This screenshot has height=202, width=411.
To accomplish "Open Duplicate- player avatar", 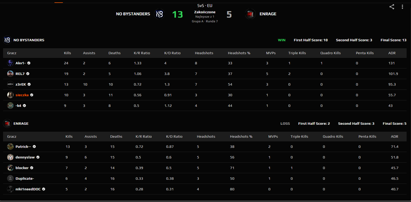I will coord(10,178).
